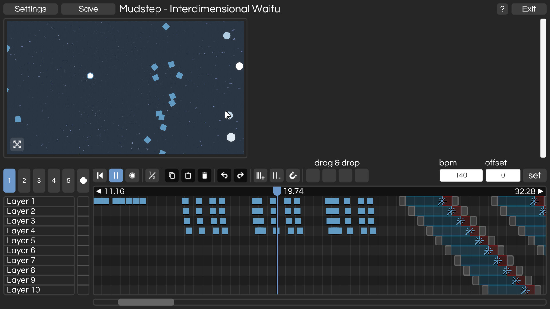Toggle half speed playback
The width and height of the screenshot is (550, 309).
(152, 175)
